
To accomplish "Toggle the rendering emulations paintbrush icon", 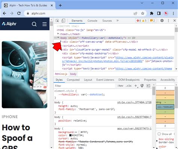I will click(x=142, y=86).
